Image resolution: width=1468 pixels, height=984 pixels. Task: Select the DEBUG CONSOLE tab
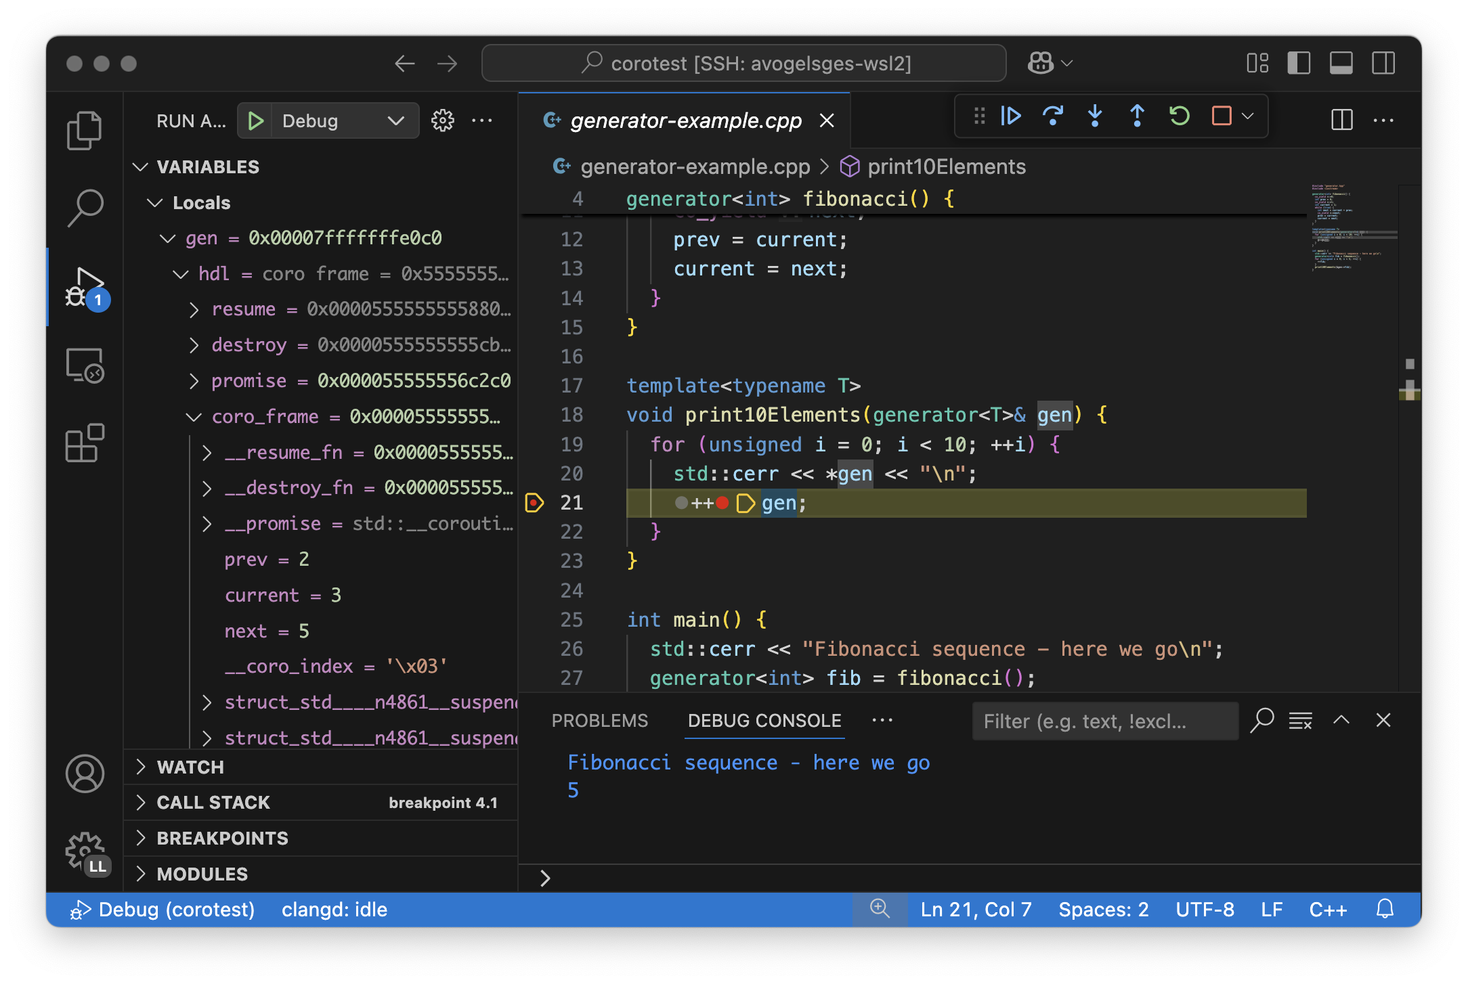pyautogui.click(x=764, y=720)
